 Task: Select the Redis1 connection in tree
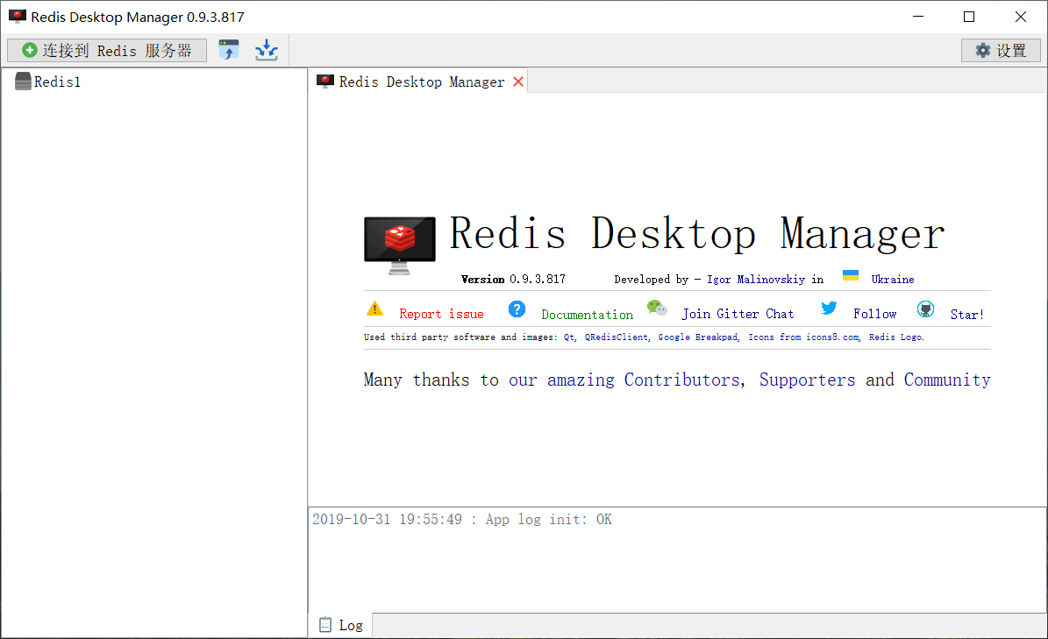58,82
